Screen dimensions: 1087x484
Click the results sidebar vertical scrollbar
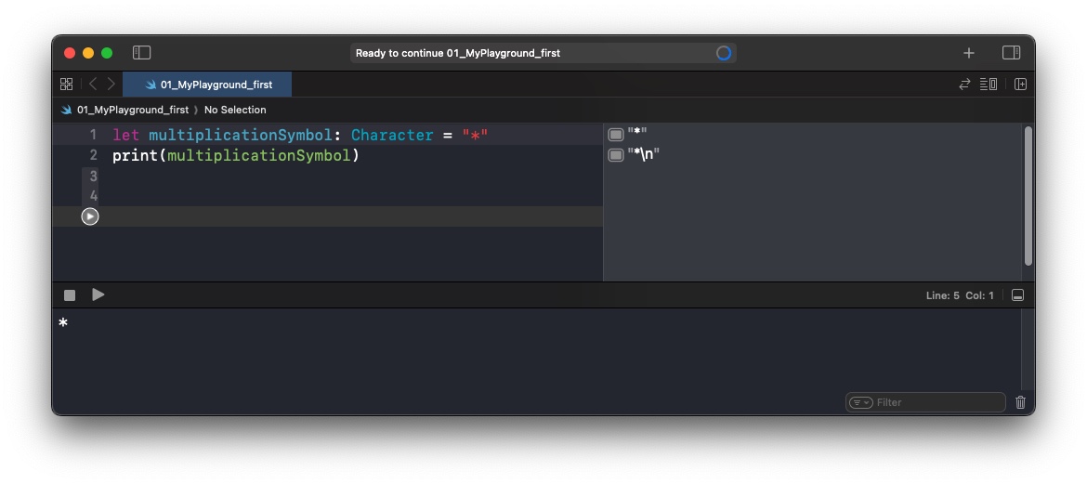pos(1028,195)
